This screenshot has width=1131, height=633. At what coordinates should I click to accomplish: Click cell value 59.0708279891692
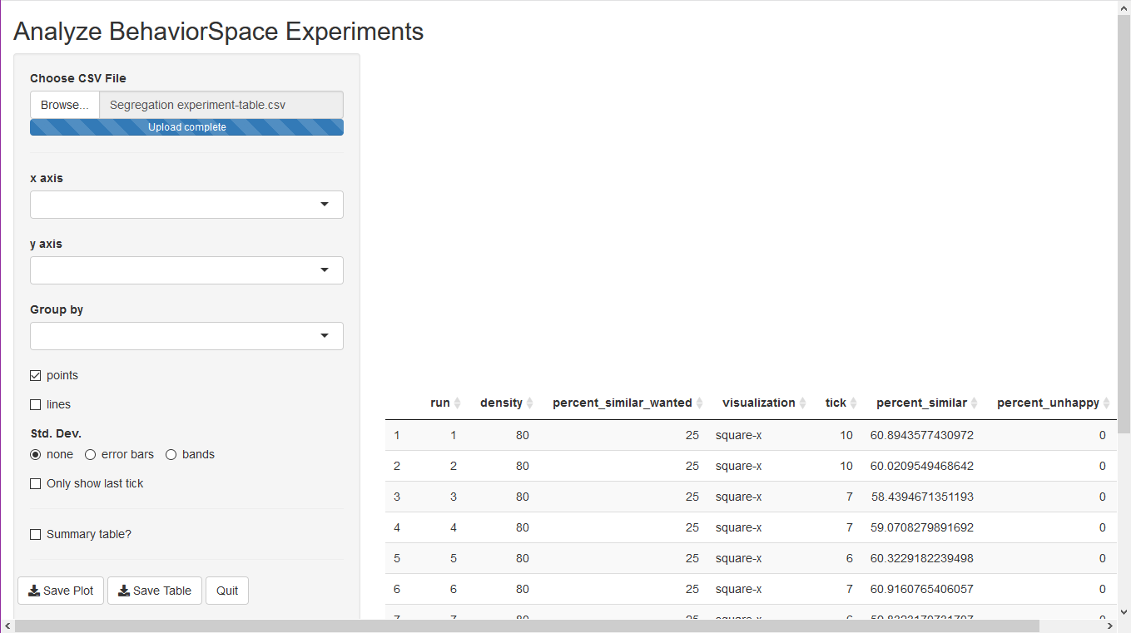(x=922, y=527)
